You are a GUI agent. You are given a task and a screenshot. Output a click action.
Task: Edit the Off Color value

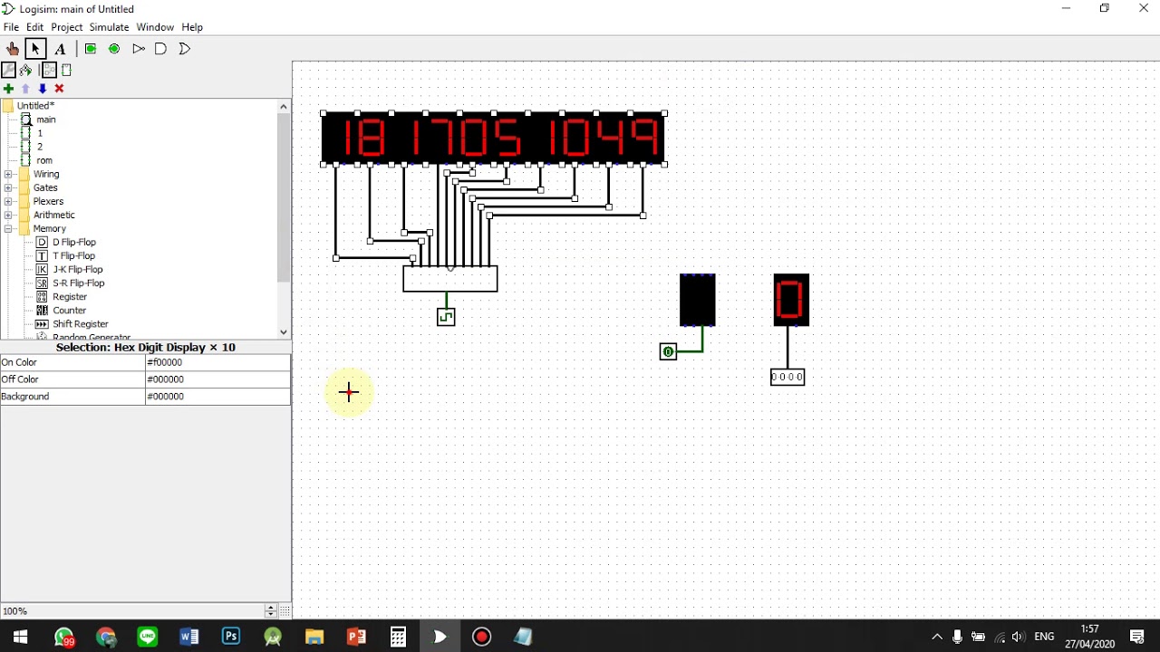click(x=217, y=379)
